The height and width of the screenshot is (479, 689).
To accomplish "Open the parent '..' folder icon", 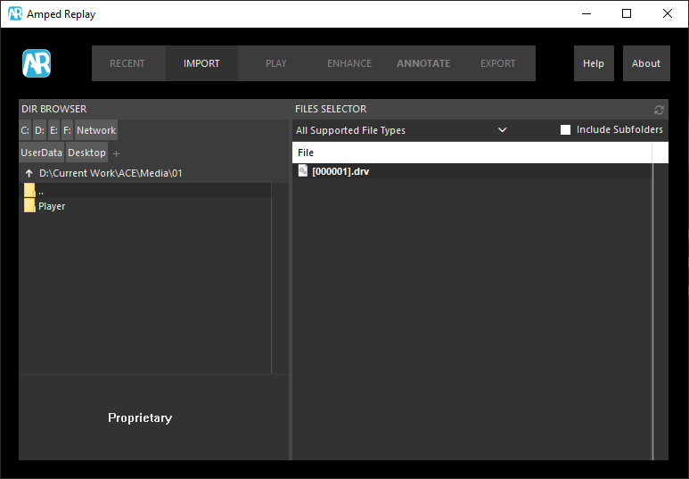I will (x=29, y=191).
